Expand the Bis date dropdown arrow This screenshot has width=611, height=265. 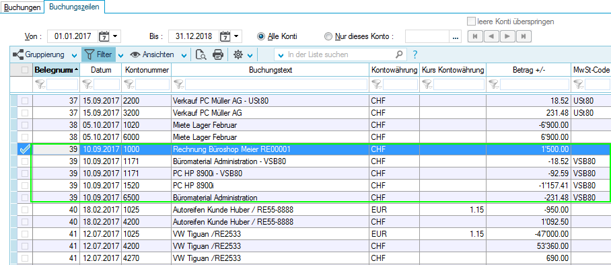[236, 36]
